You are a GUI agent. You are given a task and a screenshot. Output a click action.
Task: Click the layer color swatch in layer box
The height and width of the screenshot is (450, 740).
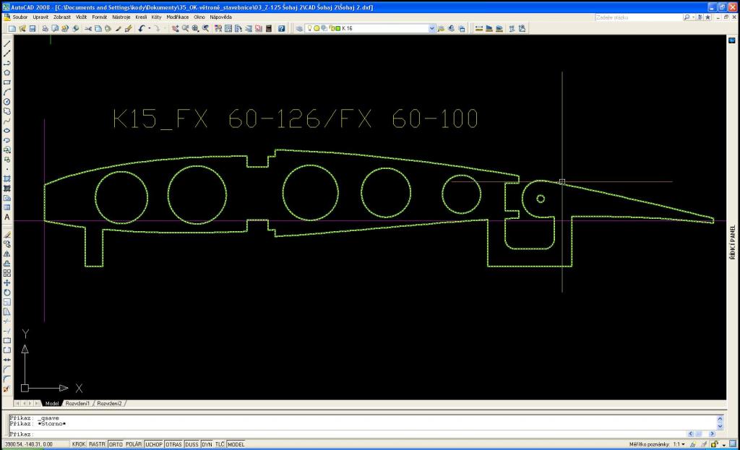(337, 29)
